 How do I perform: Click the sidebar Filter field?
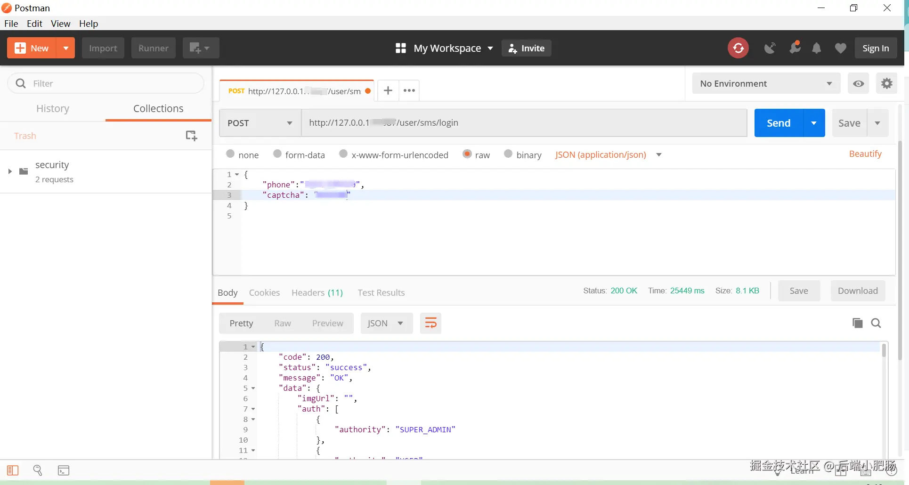point(106,83)
